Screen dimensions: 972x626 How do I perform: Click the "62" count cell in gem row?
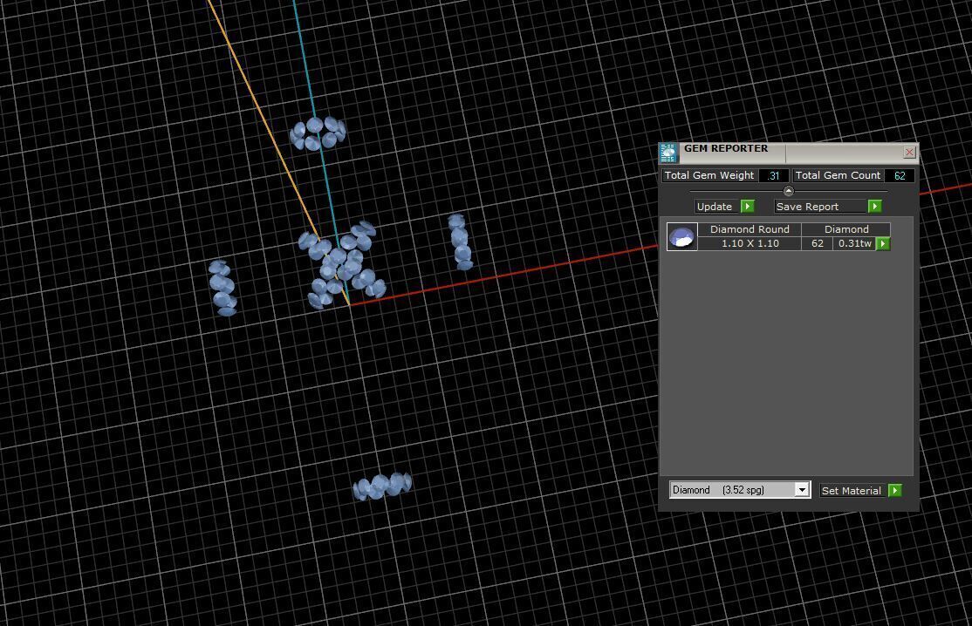(x=817, y=243)
